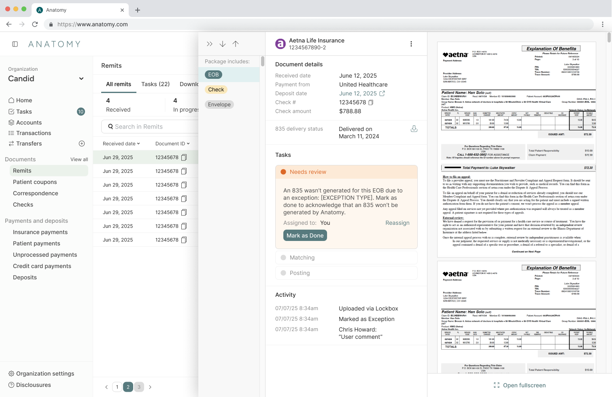The height and width of the screenshot is (397, 612).
Task: Click the search magnifier icon in Remits
Action: coord(110,127)
